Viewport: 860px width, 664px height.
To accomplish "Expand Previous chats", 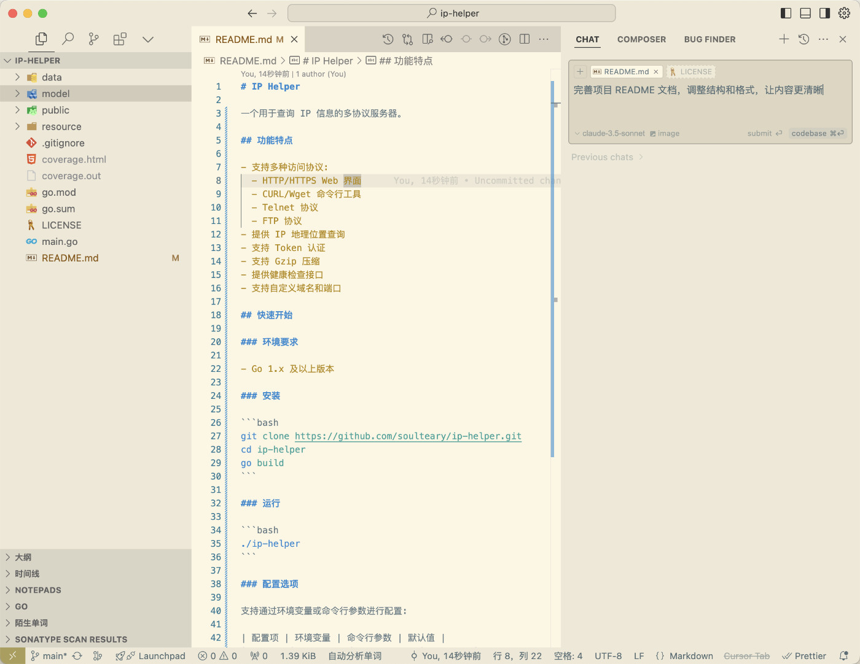I will point(607,157).
